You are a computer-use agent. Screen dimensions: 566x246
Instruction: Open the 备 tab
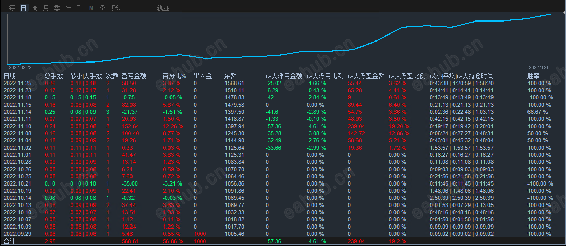click(103, 8)
